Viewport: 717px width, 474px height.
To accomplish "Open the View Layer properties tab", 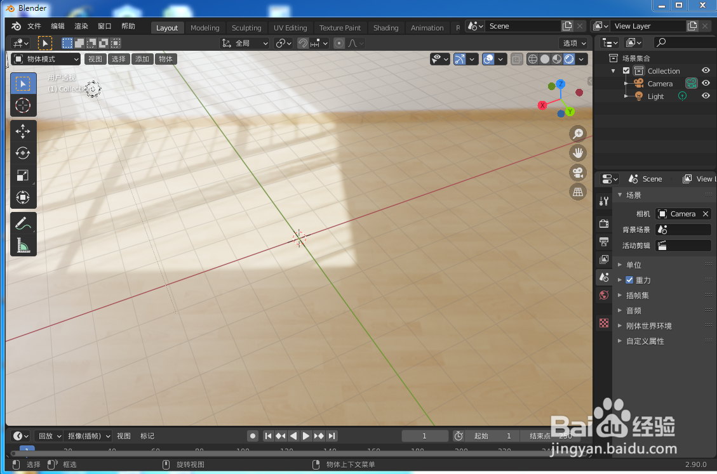I will 604,259.
